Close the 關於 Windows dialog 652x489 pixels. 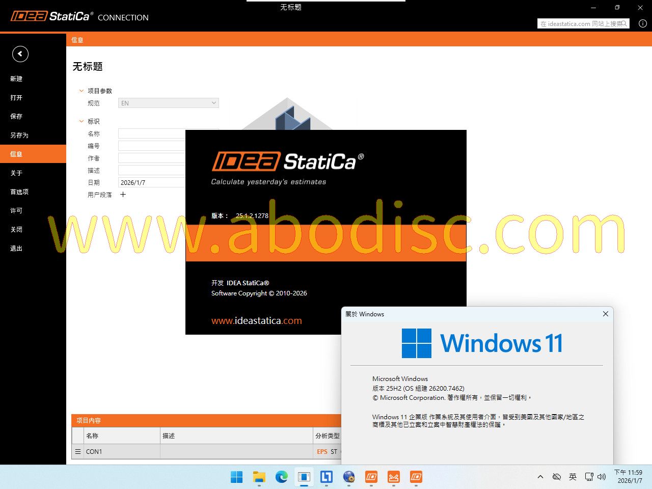[606, 314]
